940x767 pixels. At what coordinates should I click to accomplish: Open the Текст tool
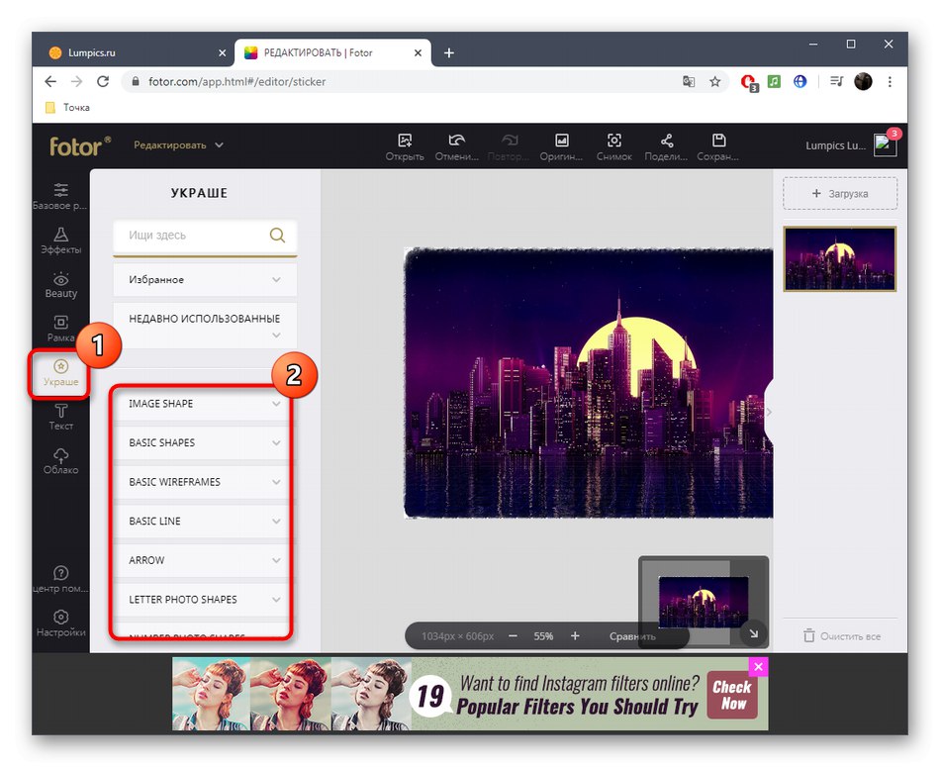[x=60, y=418]
